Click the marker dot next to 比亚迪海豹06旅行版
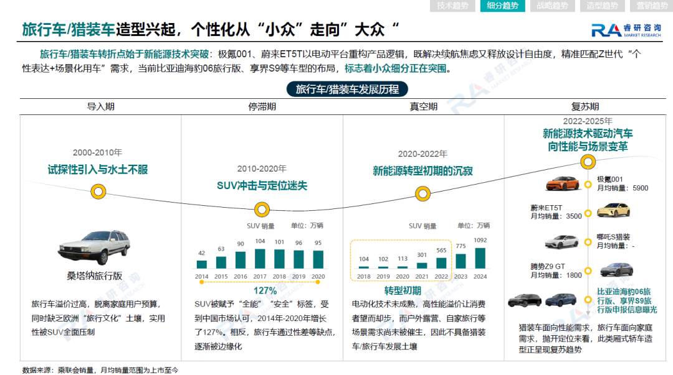The height and width of the screenshot is (375, 673). point(588,300)
